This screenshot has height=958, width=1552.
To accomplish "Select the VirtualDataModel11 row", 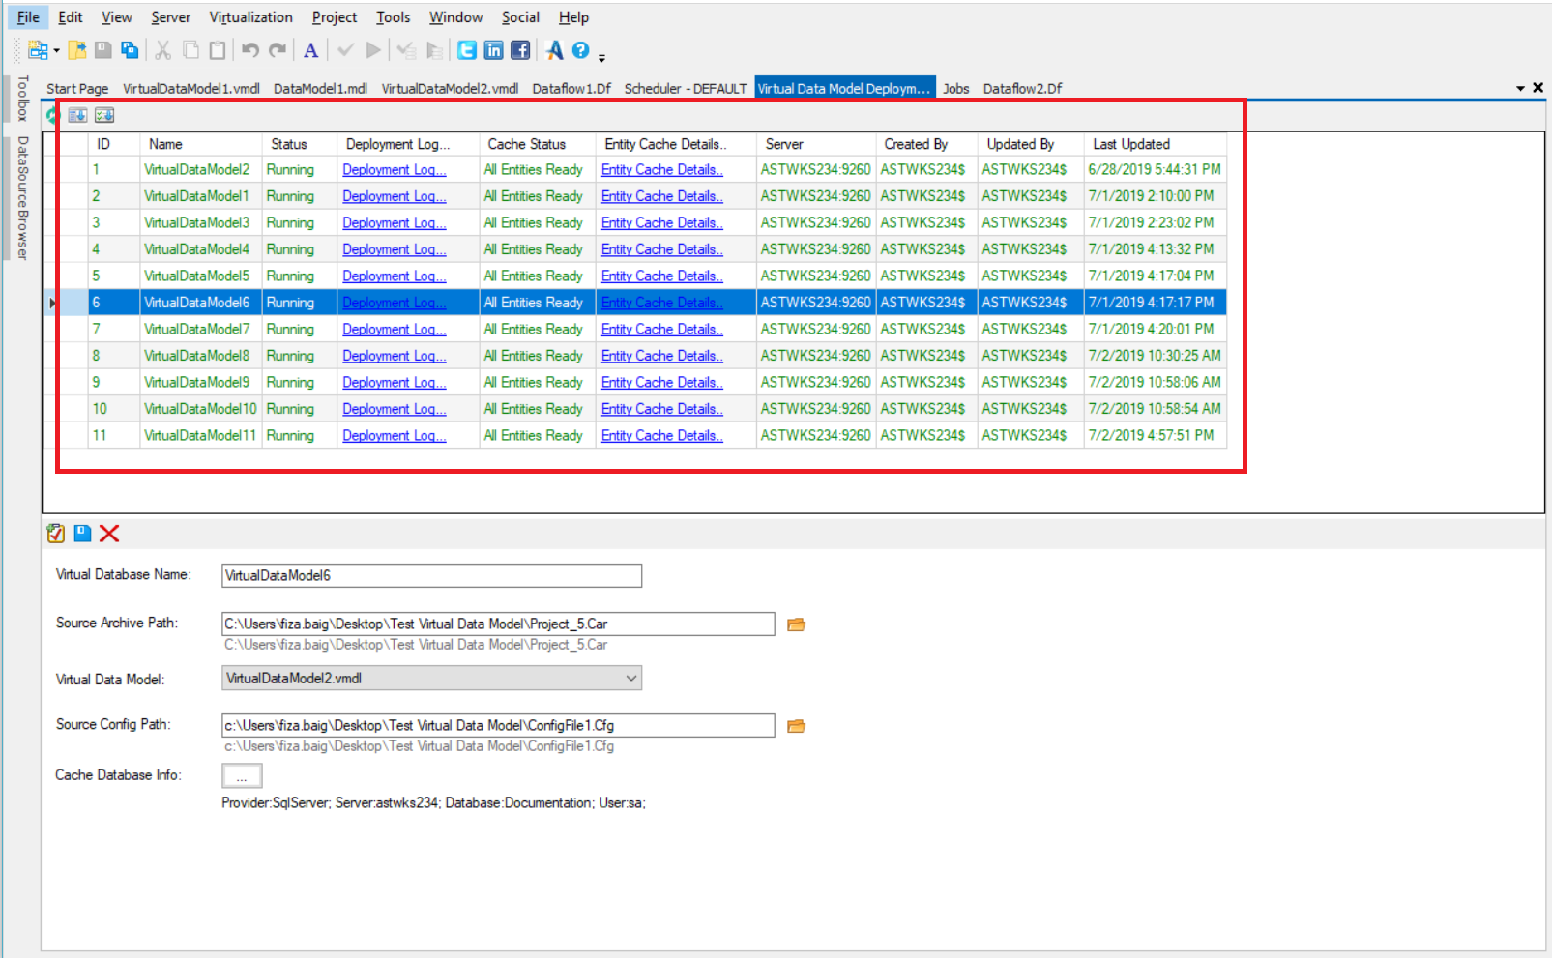I will click(200, 436).
